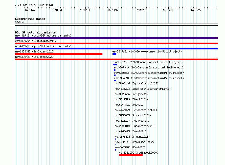Select the blue nsv4069295 variant bar
The height and width of the screenshot is (165, 225).
116,49
